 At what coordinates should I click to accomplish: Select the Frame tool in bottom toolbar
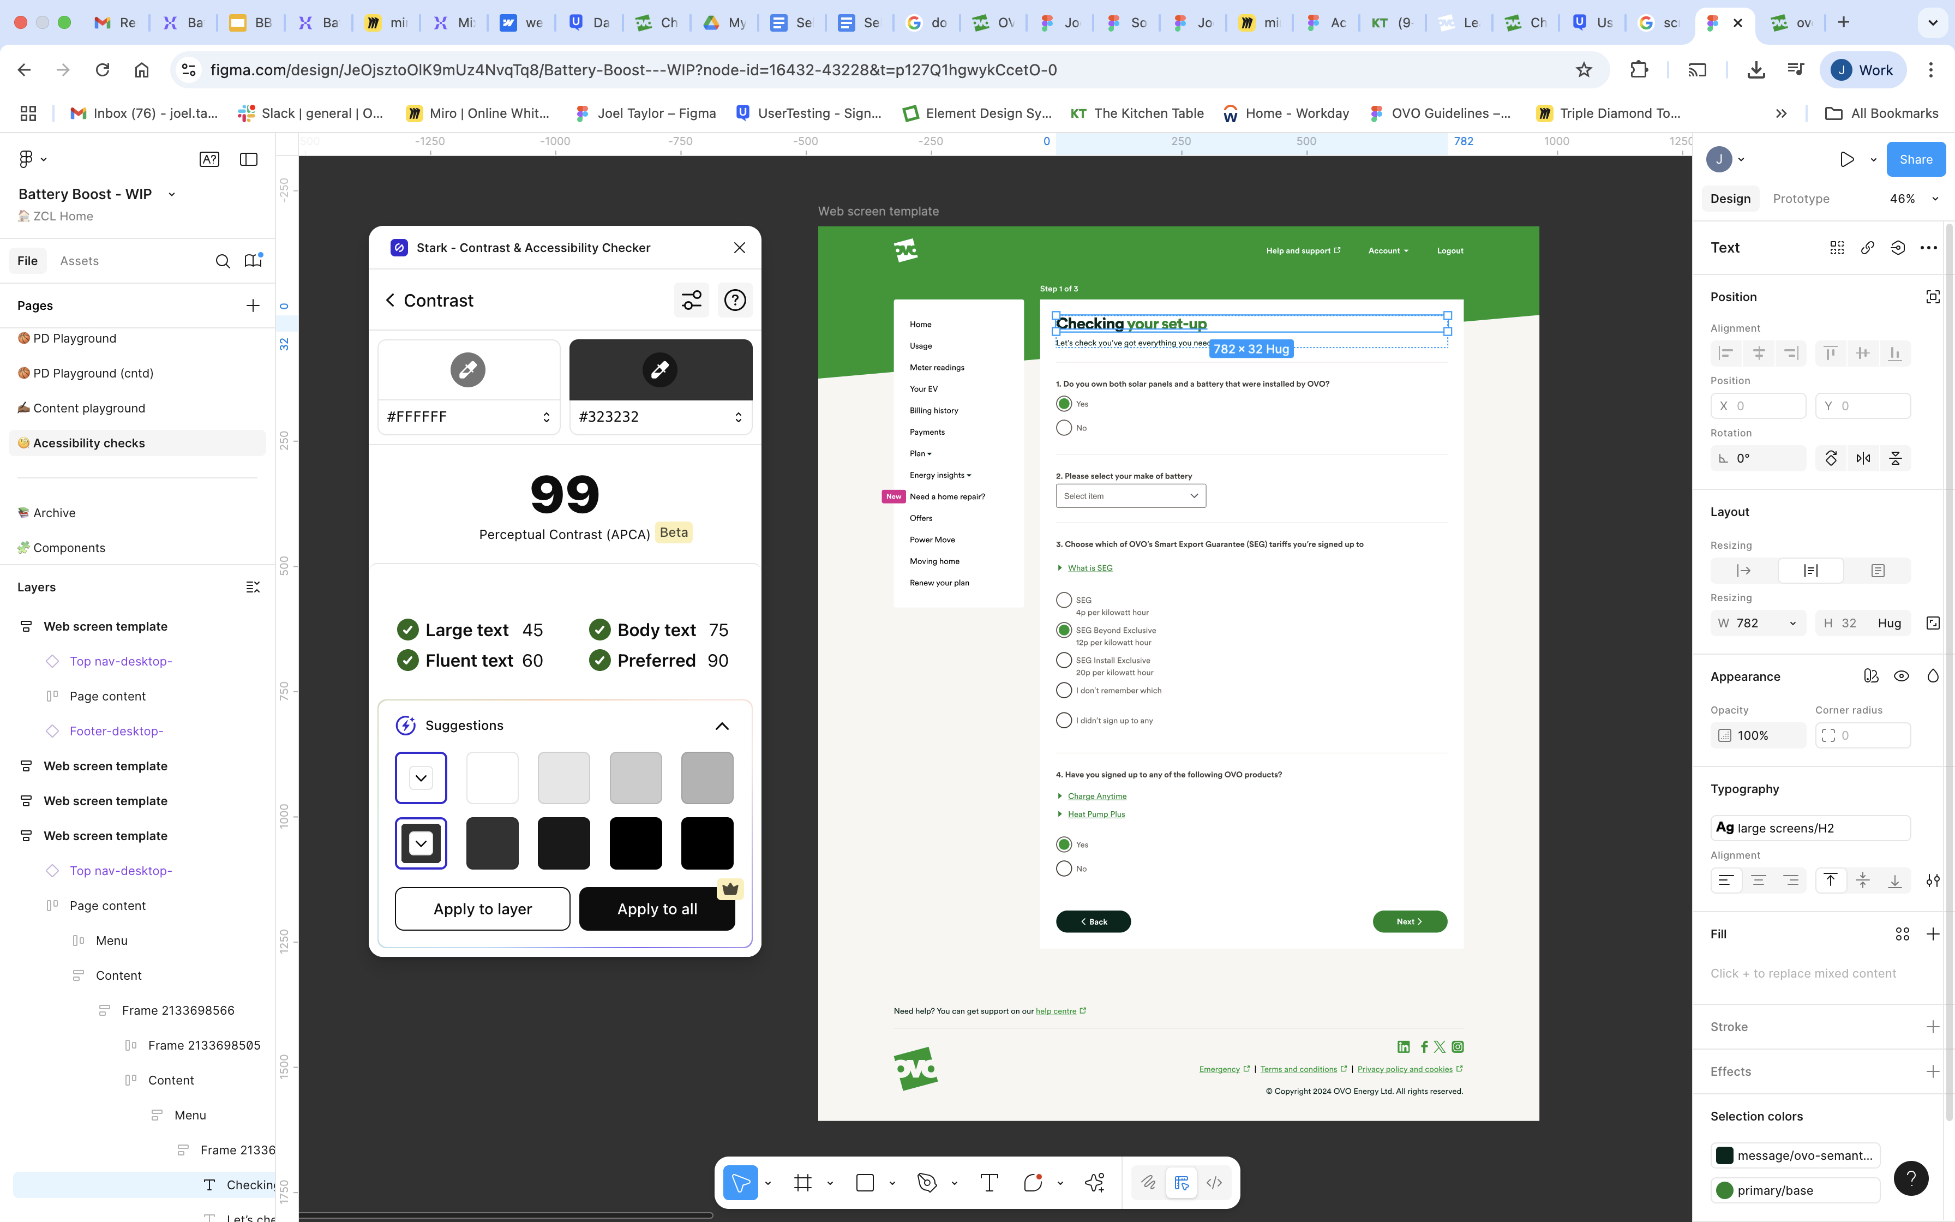click(x=802, y=1183)
